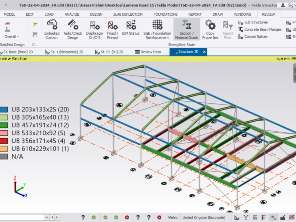Click blue UB 203x133x25 legend swatch
This screenshot has height=222, width=296.
click(x=4, y=110)
